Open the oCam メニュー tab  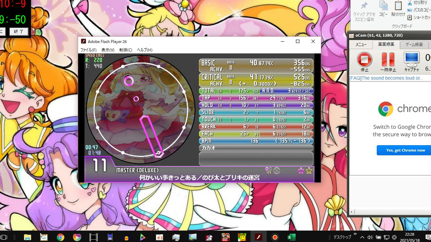361,44
